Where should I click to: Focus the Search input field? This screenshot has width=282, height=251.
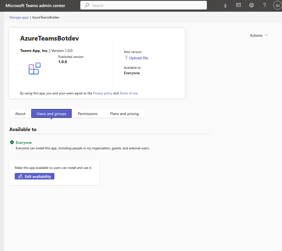tap(143, 5)
